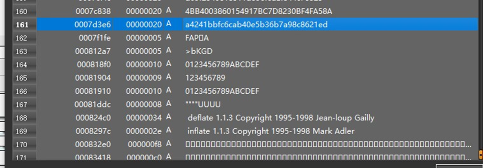483x168 pixels.
Task: Click size value 0000002e in row 169
Action: click(144, 131)
